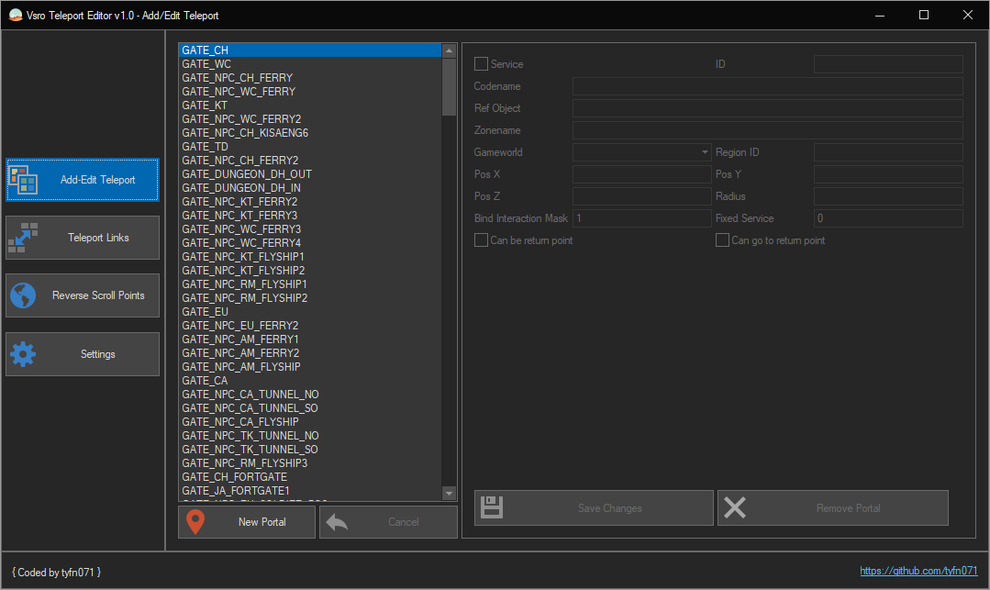Toggle the Service checkbox
Screen dimensions: 990x590
(x=481, y=64)
